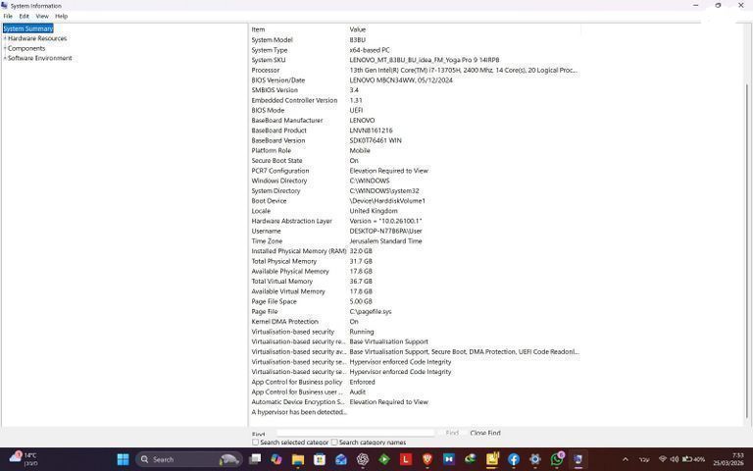Click the battery 40% tray indicator
This screenshot has height=471, width=753.
pyautogui.click(x=694, y=459)
